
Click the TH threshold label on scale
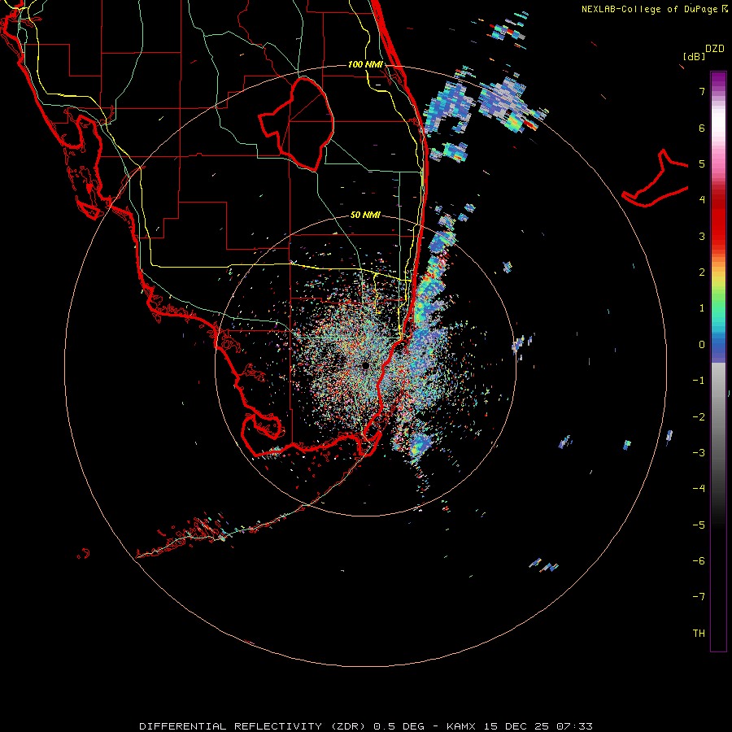(x=699, y=633)
